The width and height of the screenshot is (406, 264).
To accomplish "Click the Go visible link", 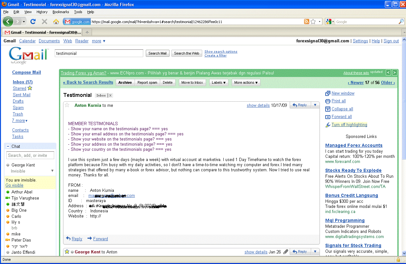I will coord(14,185).
